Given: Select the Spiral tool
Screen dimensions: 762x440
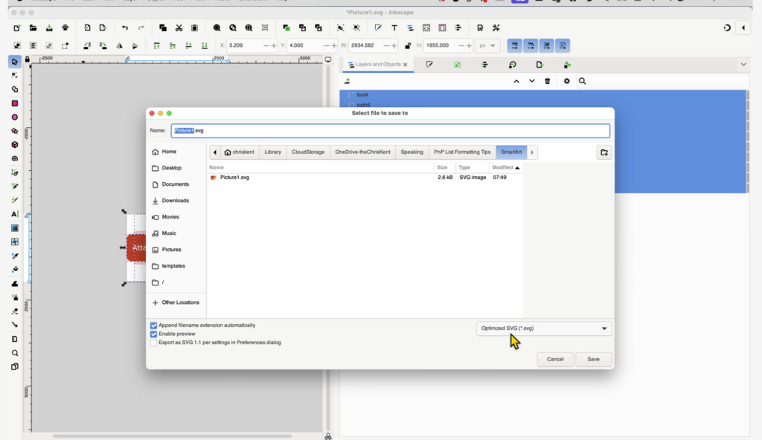Looking at the screenshot, I should click(x=14, y=158).
